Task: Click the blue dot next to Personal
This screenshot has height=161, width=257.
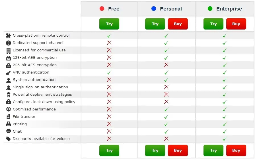Action: (154, 9)
